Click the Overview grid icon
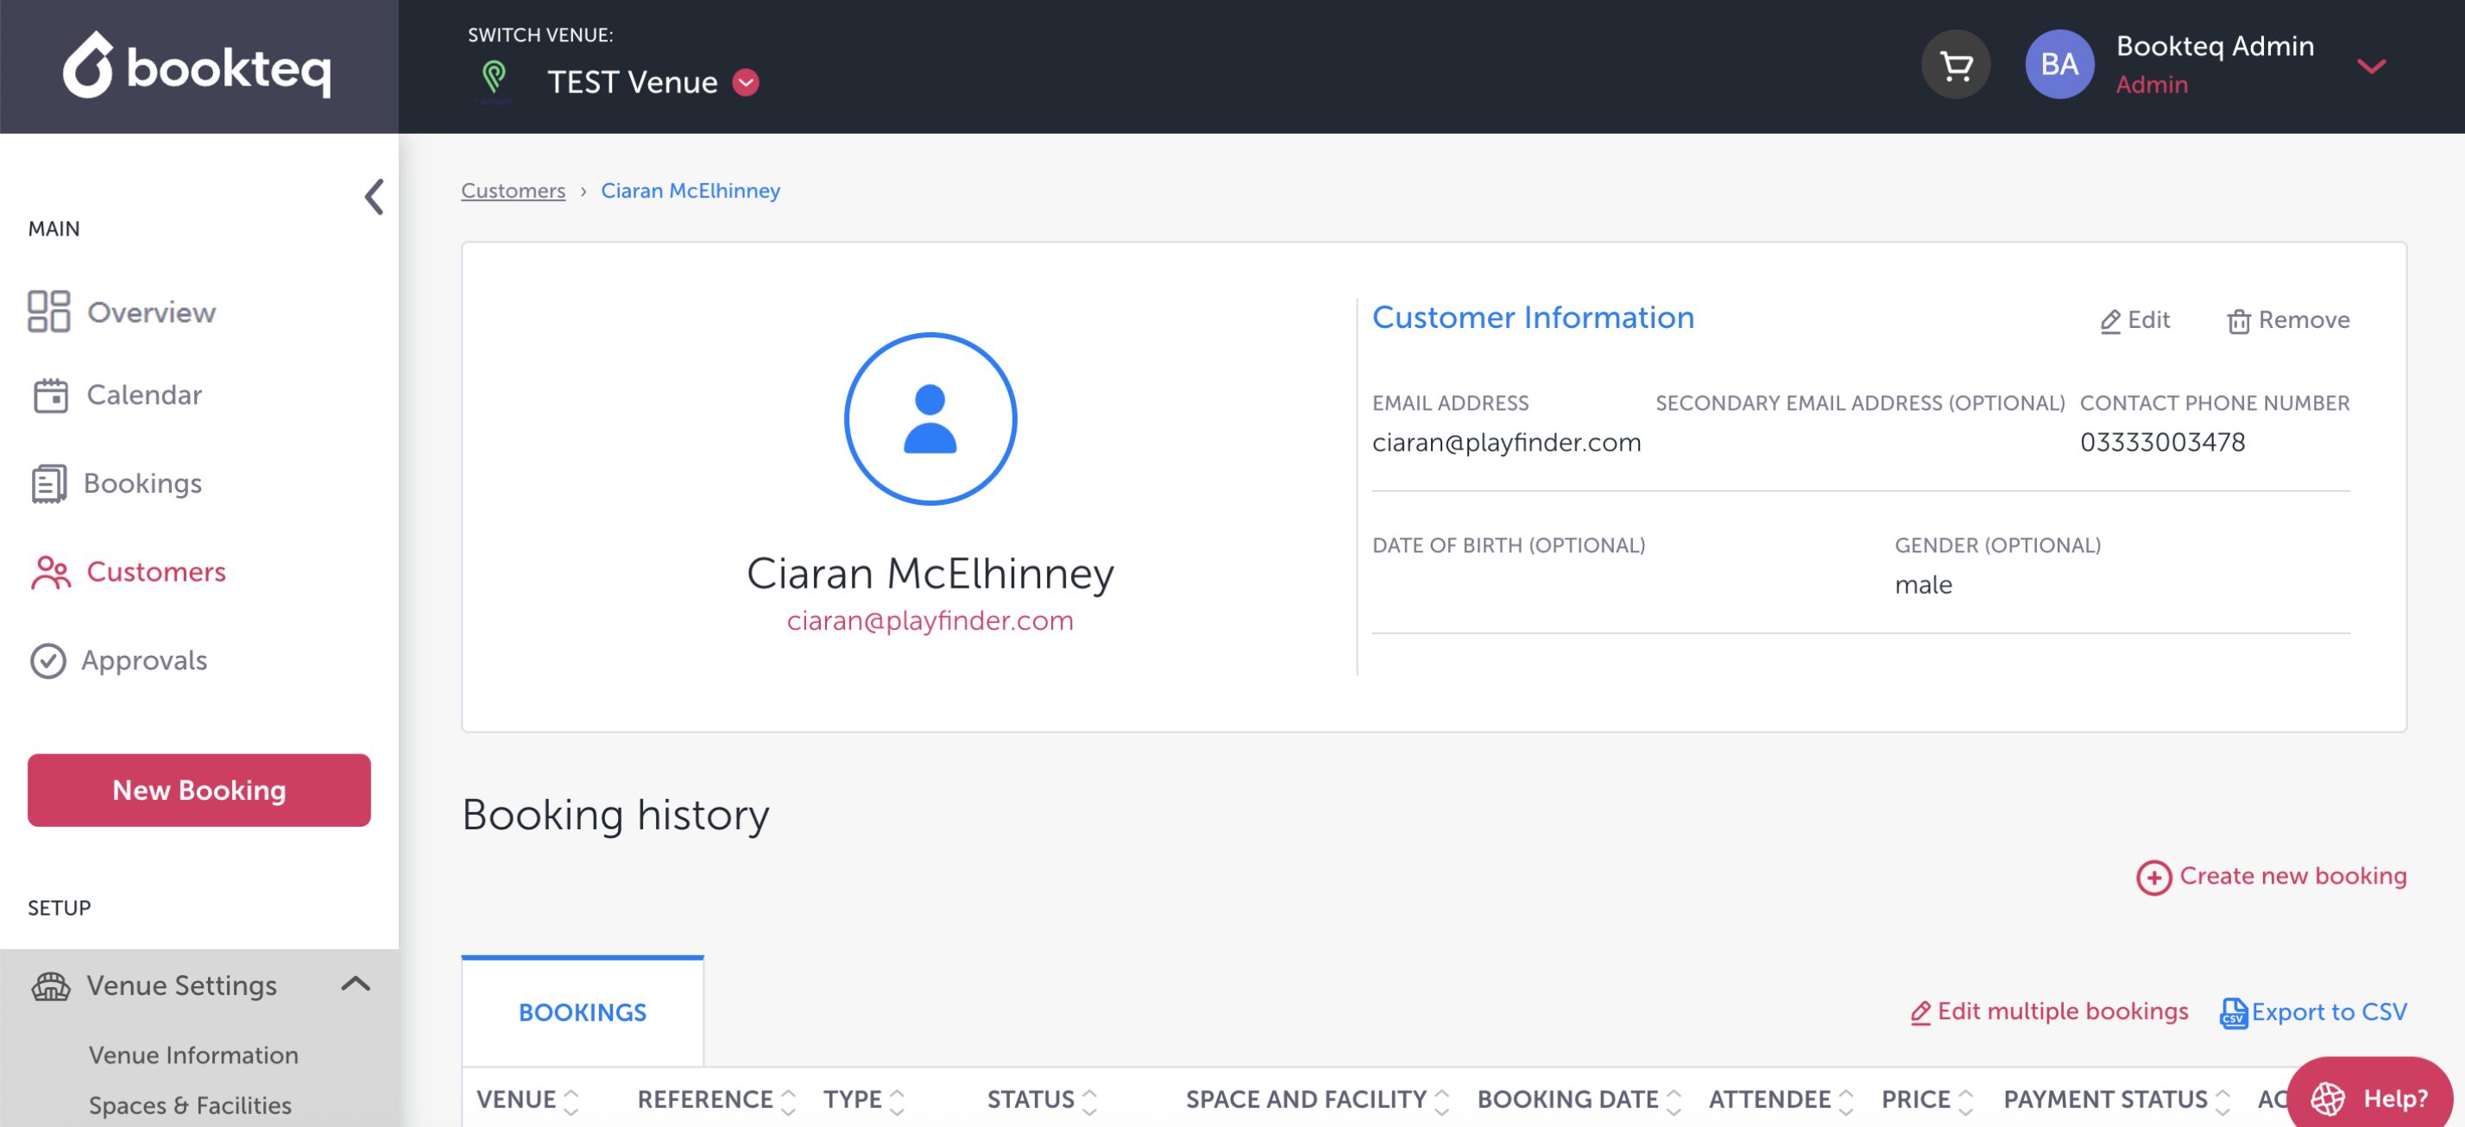The image size is (2465, 1127). (x=49, y=312)
